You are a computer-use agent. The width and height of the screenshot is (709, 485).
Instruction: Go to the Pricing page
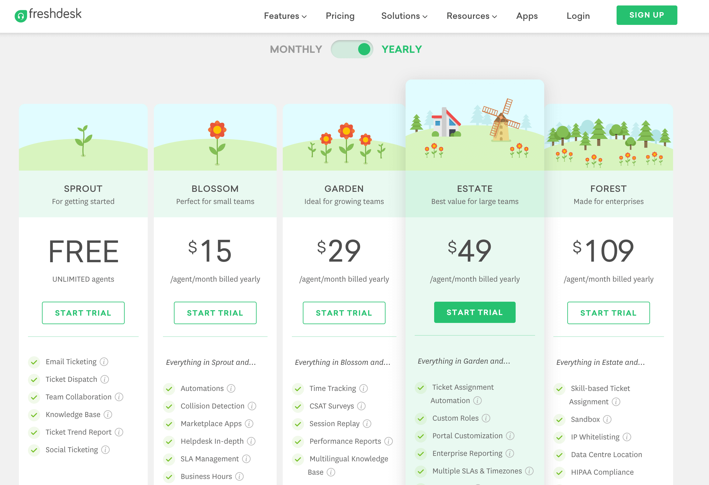pos(340,16)
